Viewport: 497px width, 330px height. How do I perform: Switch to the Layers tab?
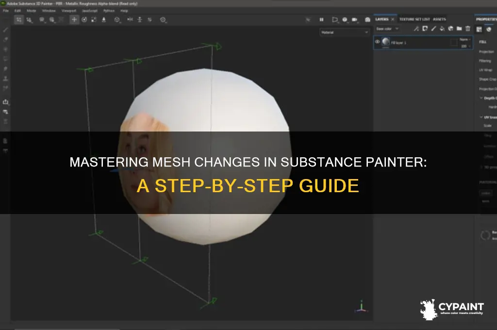382,19
